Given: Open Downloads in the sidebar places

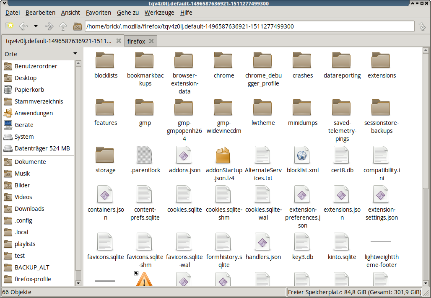Looking at the screenshot, I should pyautogui.click(x=29, y=209).
